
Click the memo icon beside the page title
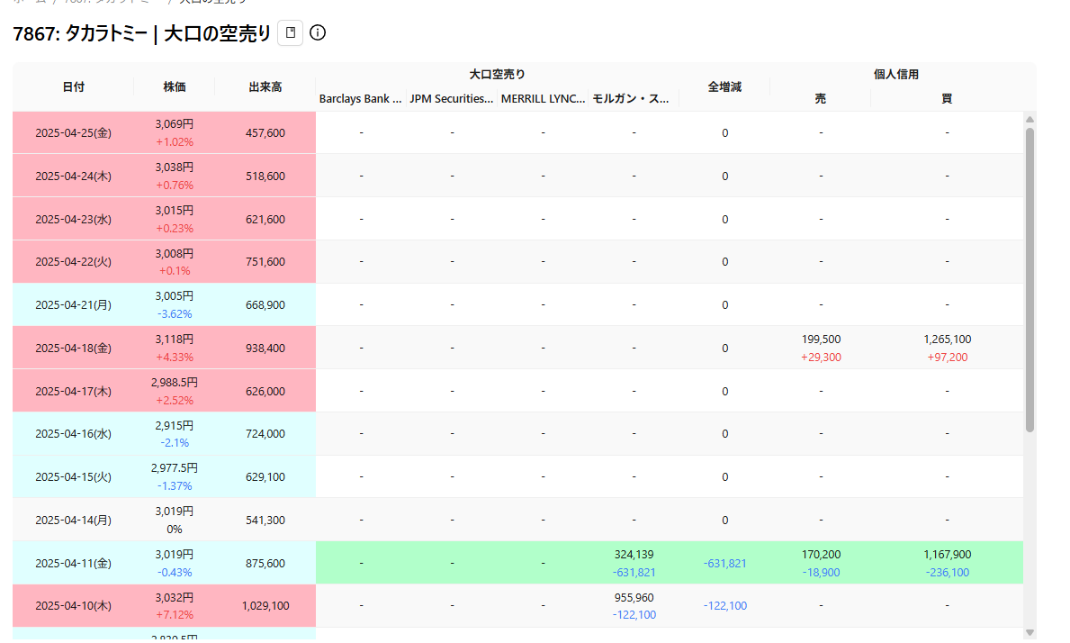tap(290, 33)
